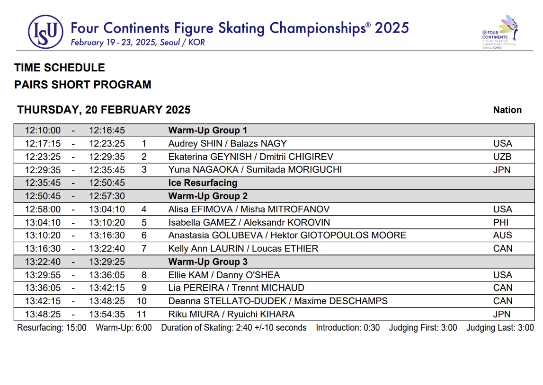Click Yuna NAGAOKA / Sumitada MORIGUCHI entry
Viewport: 543px width, 385px height.
coord(255,170)
